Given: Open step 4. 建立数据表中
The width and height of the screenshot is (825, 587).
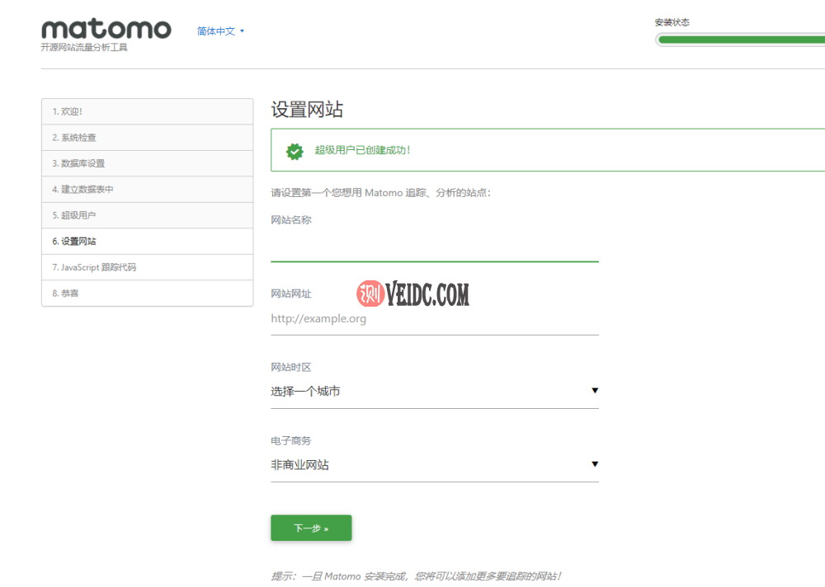Looking at the screenshot, I should click(148, 190).
